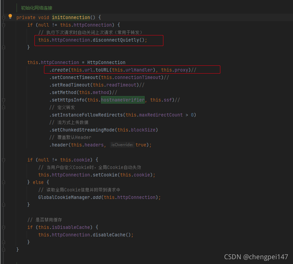Click the setHttpsInfo call
Screen dimensions: 293x264
click(68, 100)
